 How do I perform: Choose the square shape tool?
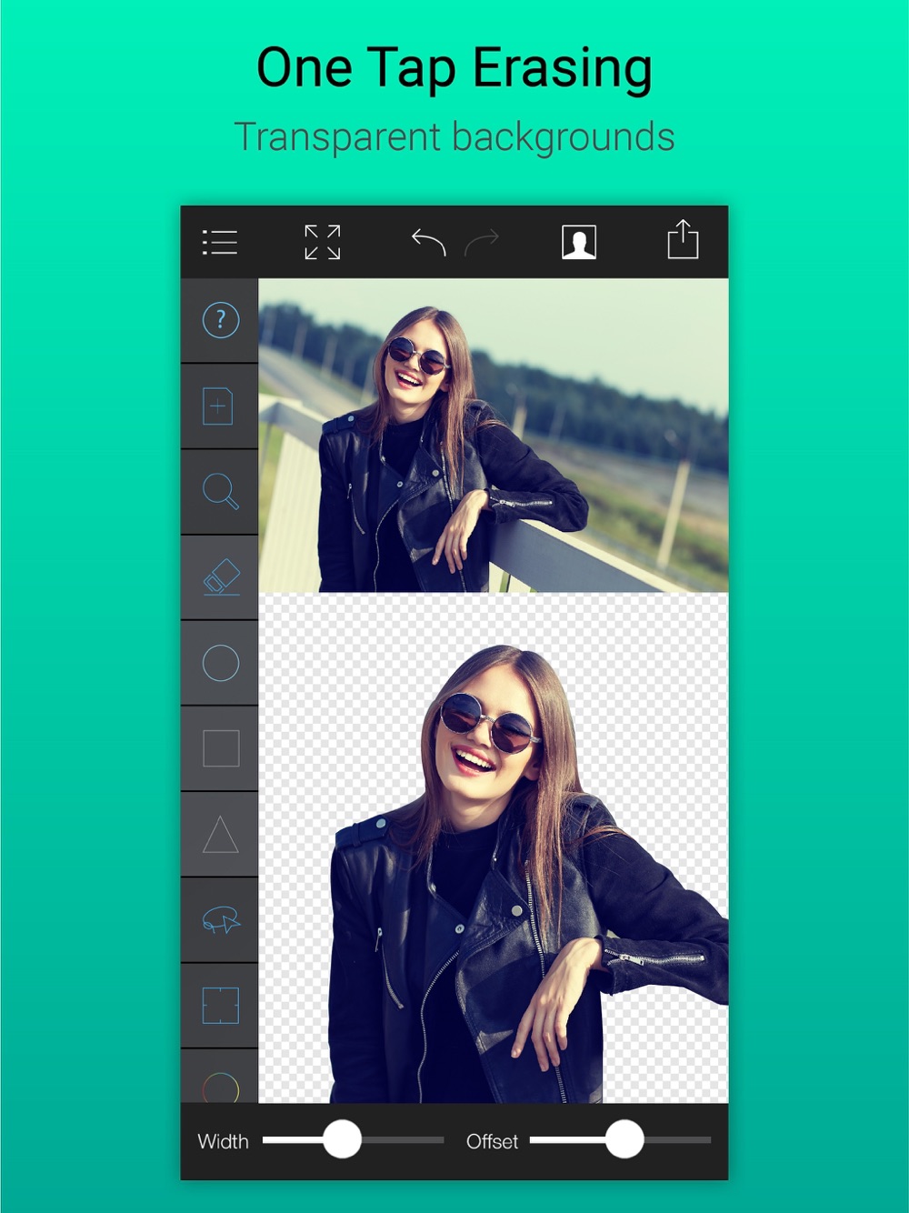[221, 748]
